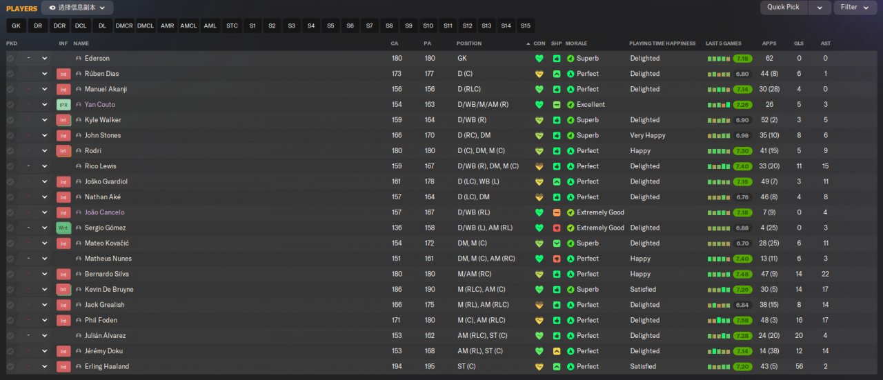This screenshot has width=883, height=380.
Task: Click Rúben Dias' Int status badge
Action: click(x=63, y=74)
